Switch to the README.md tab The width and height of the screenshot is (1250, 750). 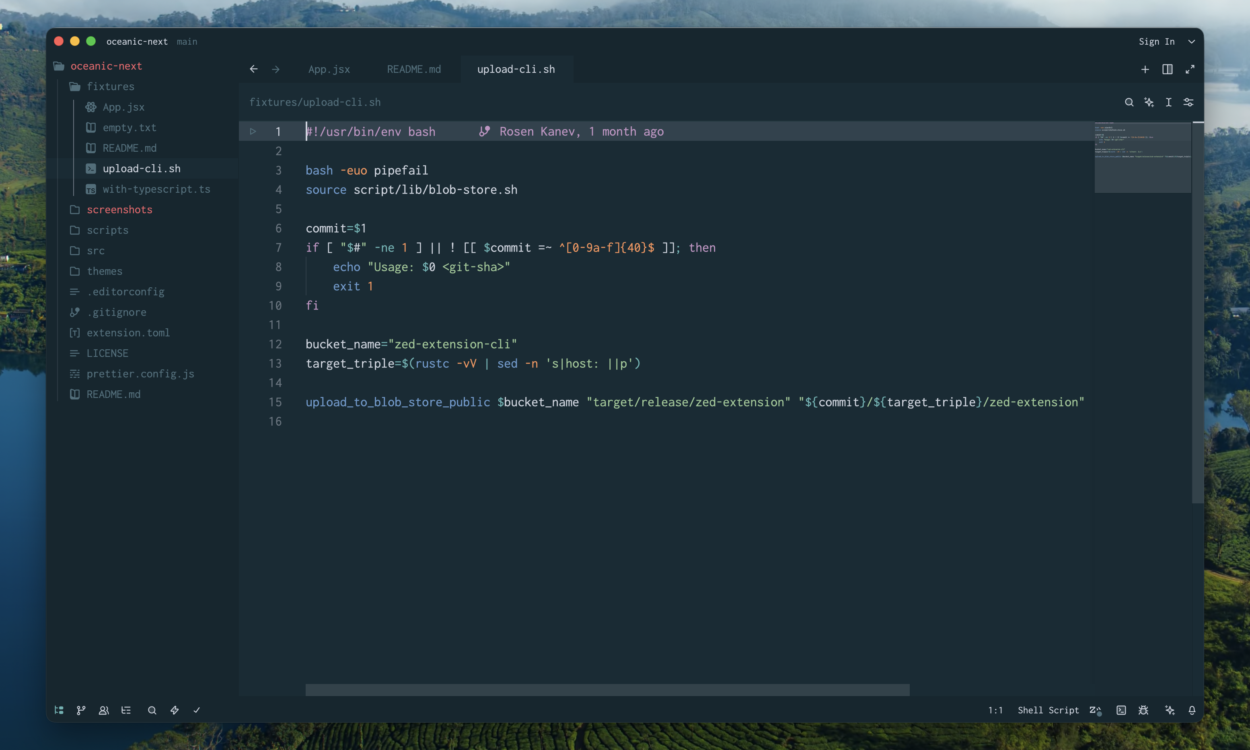(413, 69)
